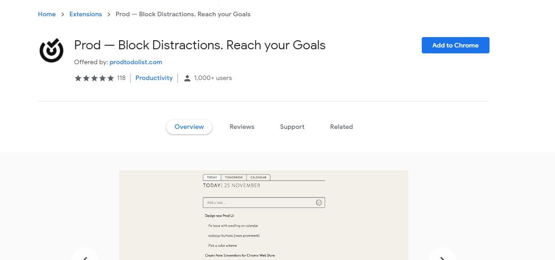Click the 'Pick a color scheme' task
This screenshot has width=555, height=260.
point(223,246)
